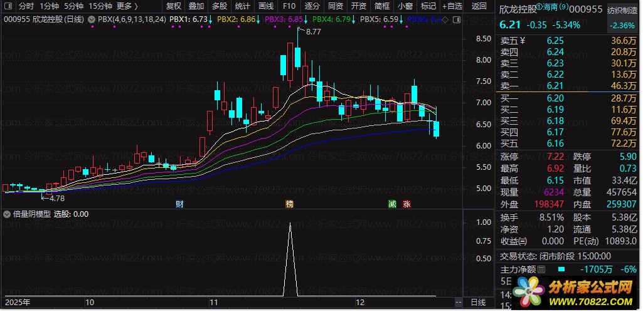Switch to 分时 intraday view
Image resolution: width=643 pixels, height=312 pixels.
coord(26,6)
